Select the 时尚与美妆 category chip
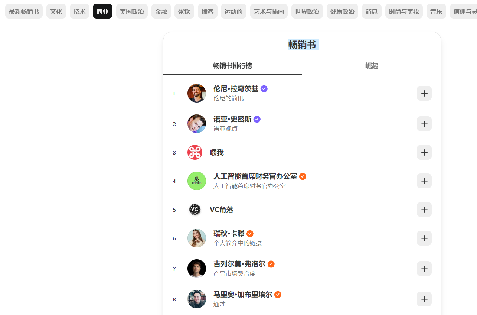Screen dimensions: 477x315 click(x=404, y=11)
